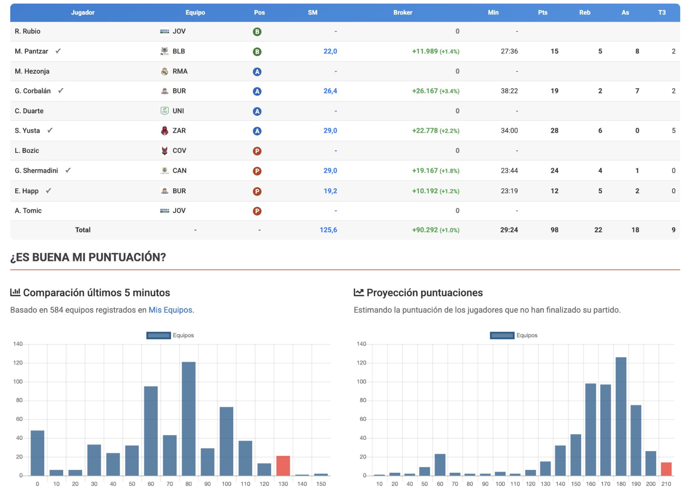Image resolution: width=688 pixels, height=490 pixels.
Task: Sort table by Jugador column header
Action: point(83,12)
